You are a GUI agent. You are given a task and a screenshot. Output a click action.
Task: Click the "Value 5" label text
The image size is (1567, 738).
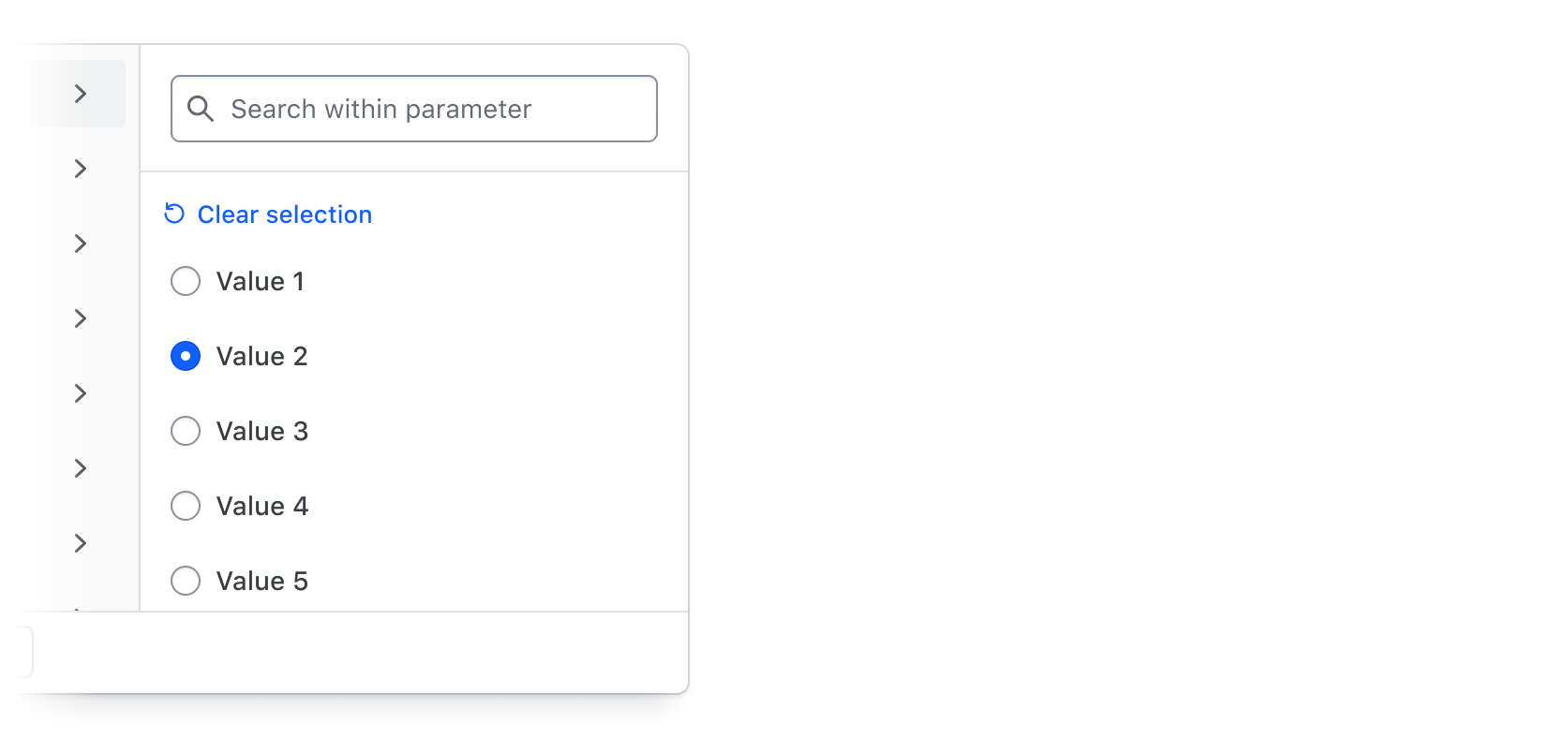click(x=262, y=581)
